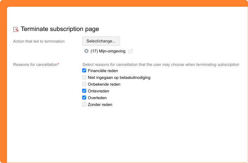
Task: Click the italic Select reasons for cancellation hint
Action: coord(161,64)
